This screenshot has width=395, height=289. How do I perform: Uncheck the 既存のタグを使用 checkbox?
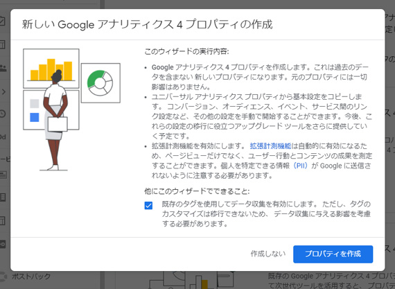coord(148,206)
